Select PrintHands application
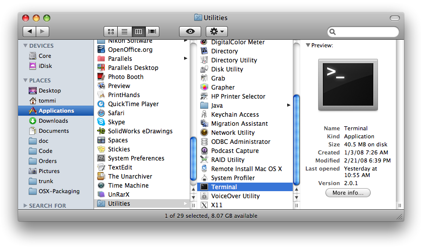421x248 pixels. [x=142, y=95]
